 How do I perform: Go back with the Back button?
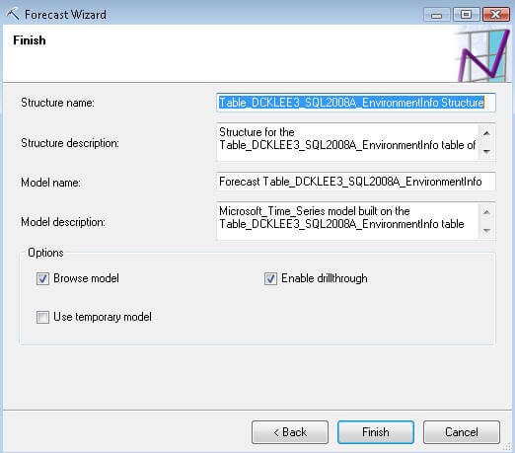[290, 432]
